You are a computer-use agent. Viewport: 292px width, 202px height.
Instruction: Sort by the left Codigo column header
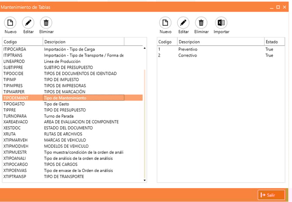pos(22,42)
